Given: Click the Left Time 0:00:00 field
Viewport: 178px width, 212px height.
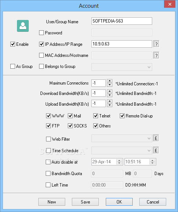Looking at the screenshot, I should (x=107, y=185).
